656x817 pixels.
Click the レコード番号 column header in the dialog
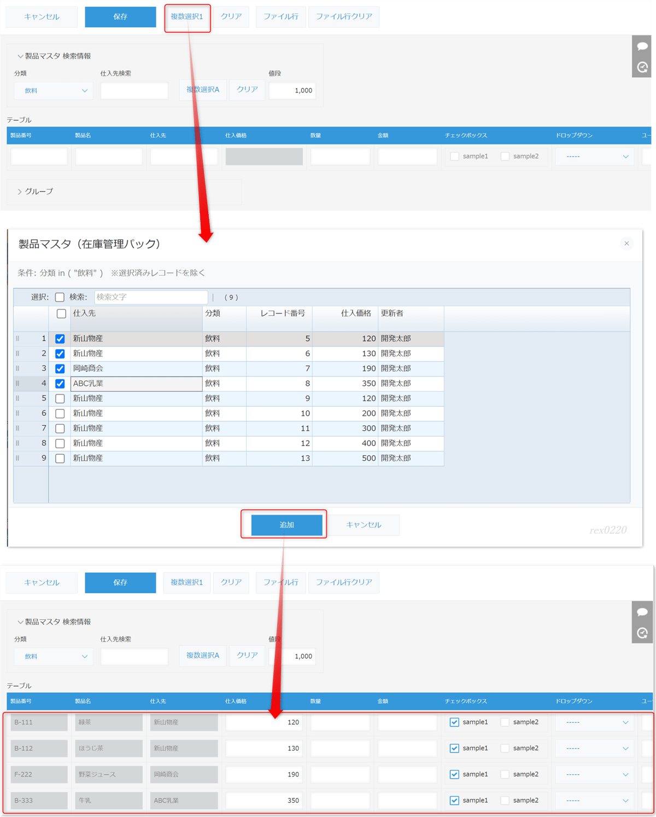click(x=279, y=318)
